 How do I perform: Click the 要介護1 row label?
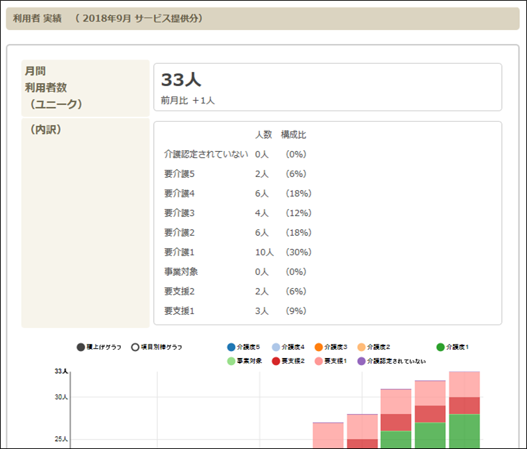[180, 252]
